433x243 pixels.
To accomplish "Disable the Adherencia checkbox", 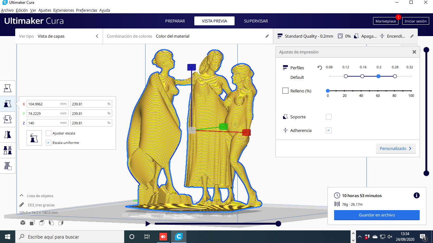I will tap(329, 130).
